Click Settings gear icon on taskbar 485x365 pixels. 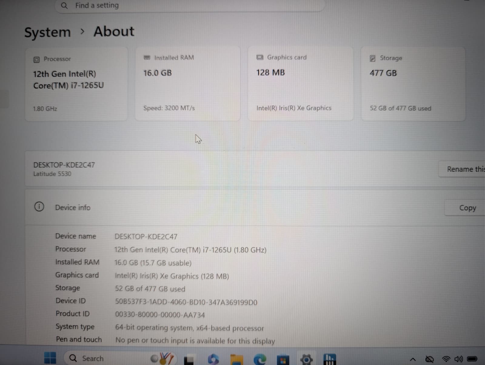click(306, 360)
